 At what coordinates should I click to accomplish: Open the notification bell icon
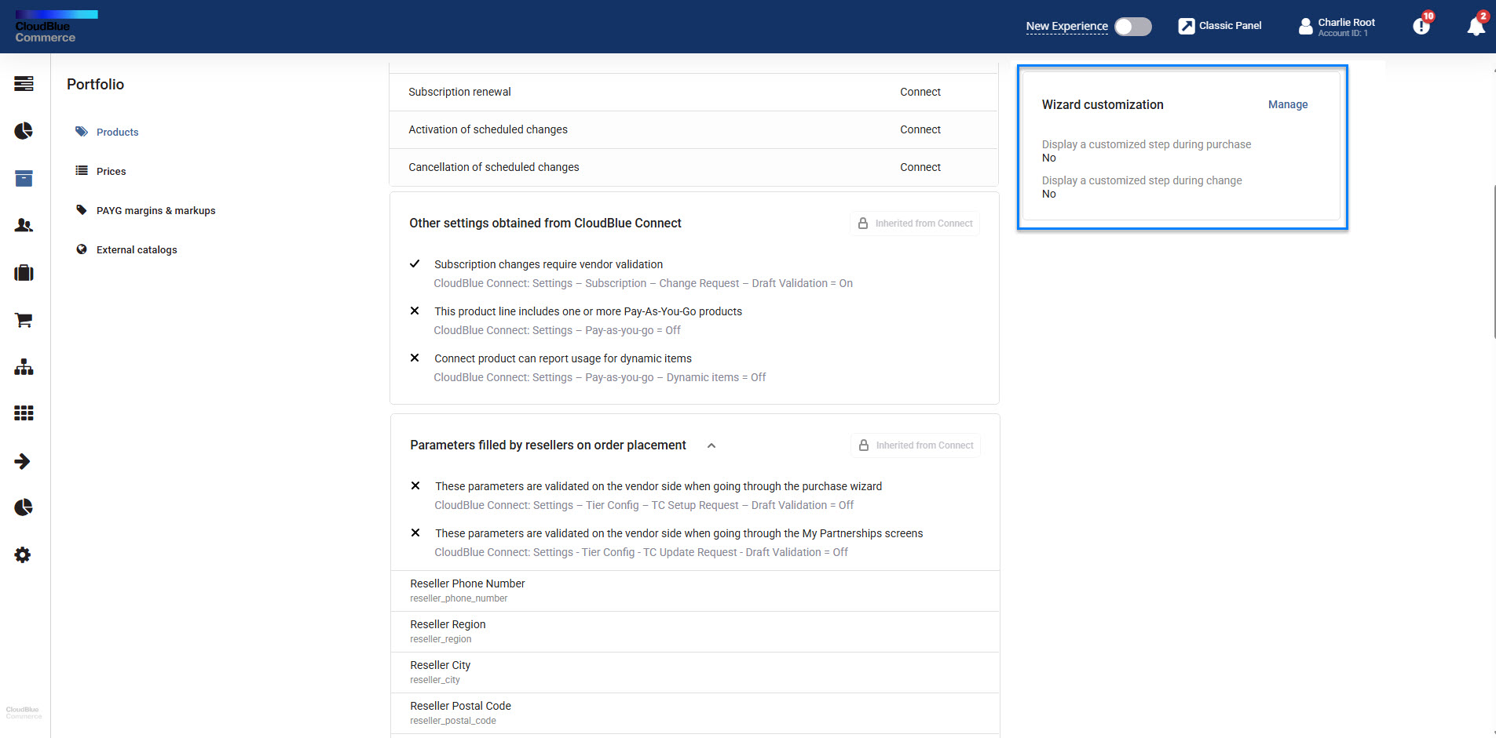pos(1476,25)
